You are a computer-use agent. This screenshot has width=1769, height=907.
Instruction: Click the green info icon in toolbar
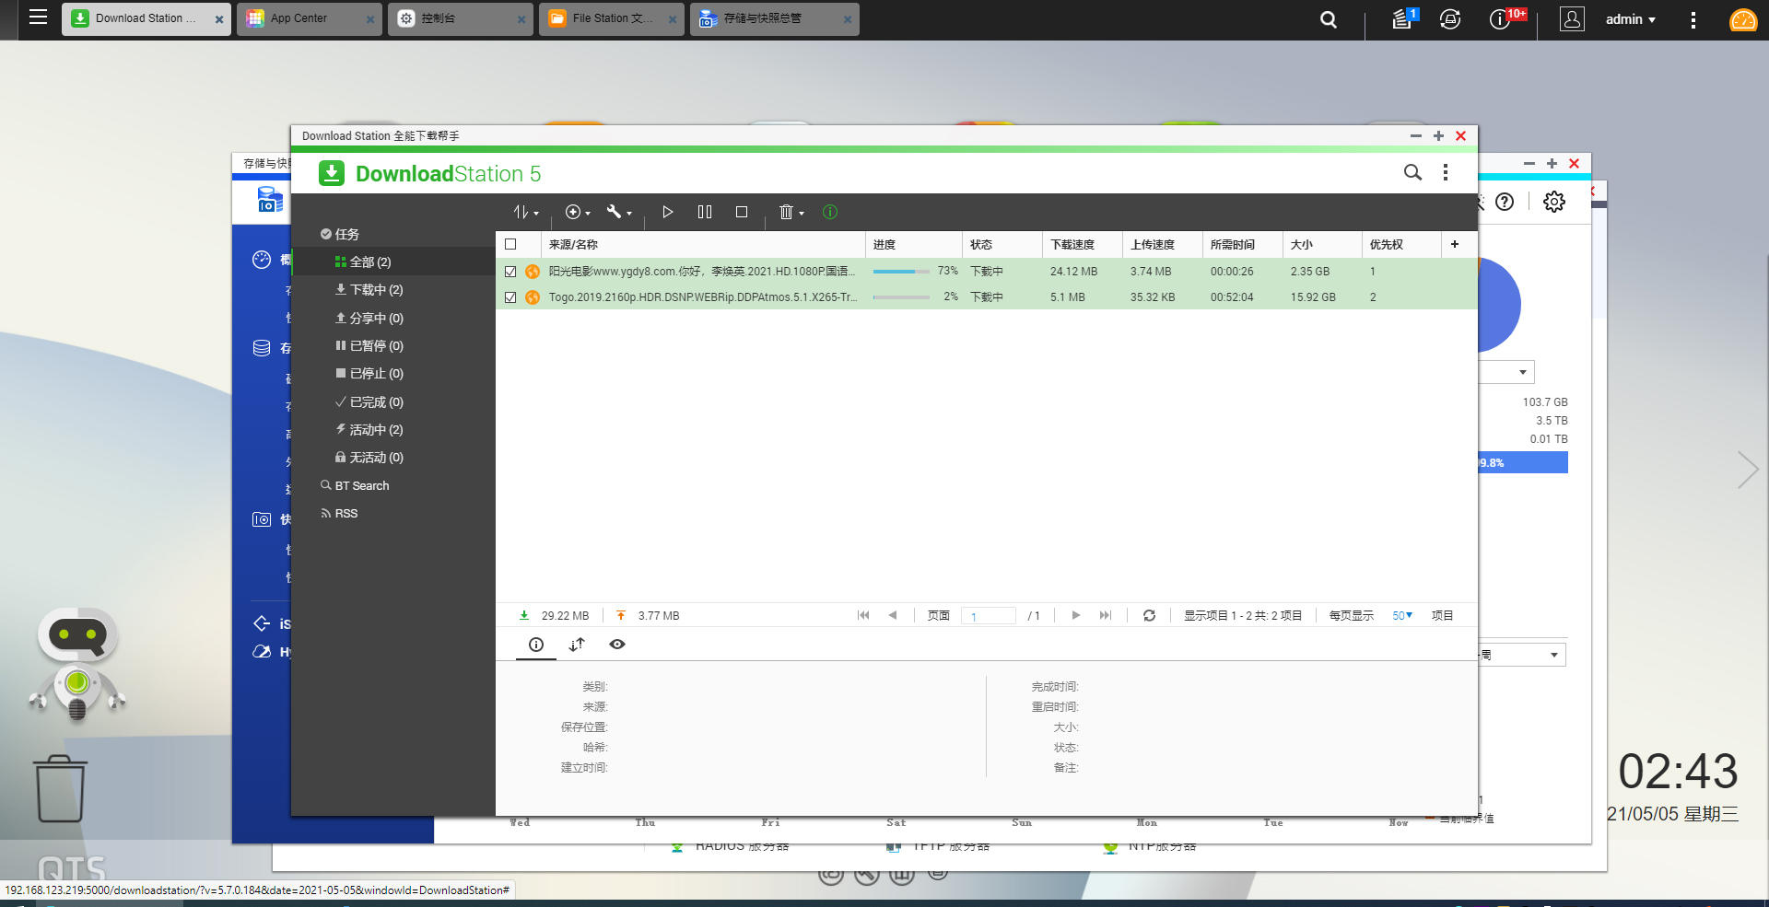pos(830,212)
